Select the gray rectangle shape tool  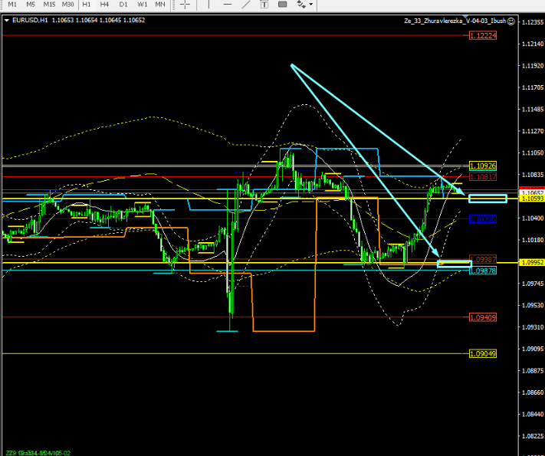283,4
